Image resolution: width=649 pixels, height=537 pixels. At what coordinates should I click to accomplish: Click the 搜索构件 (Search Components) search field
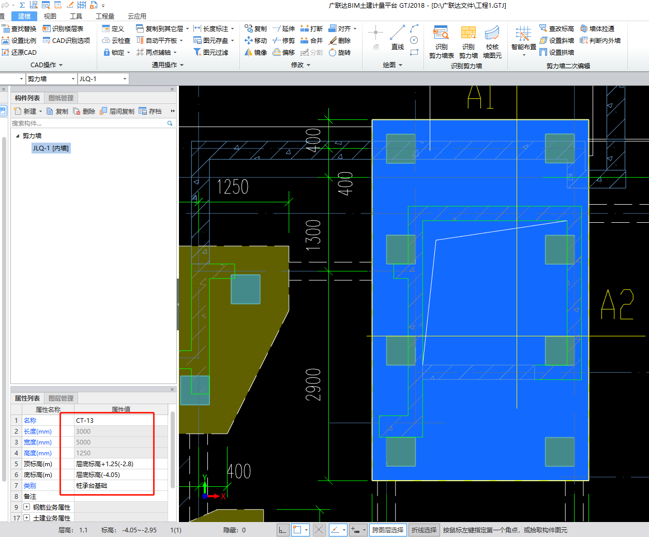click(93, 124)
